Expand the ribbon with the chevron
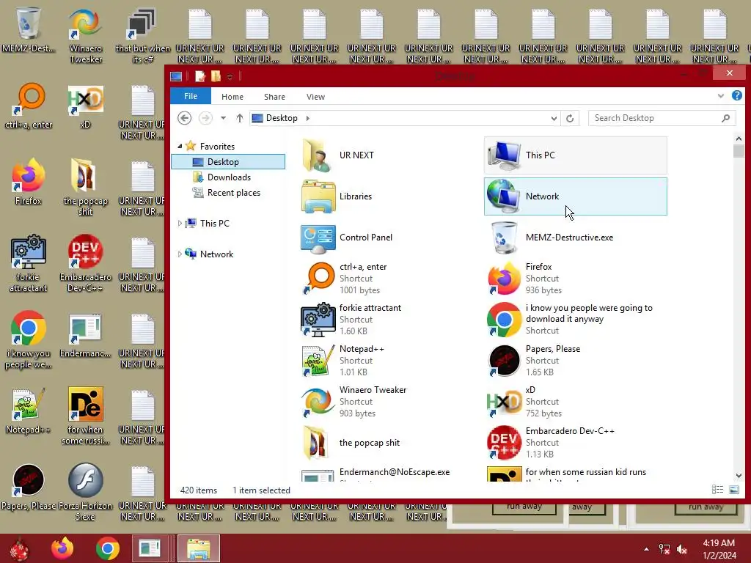751x563 pixels. 721,96
